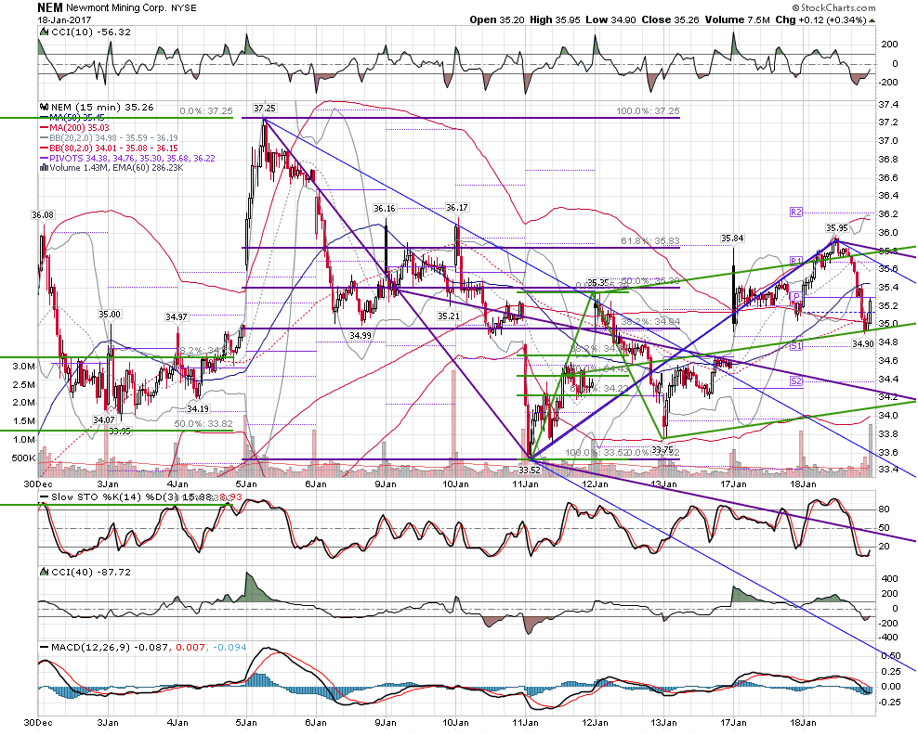Click the bold NEM ticker symbol in header
Image resolution: width=918 pixels, height=735 pixels.
pos(50,7)
